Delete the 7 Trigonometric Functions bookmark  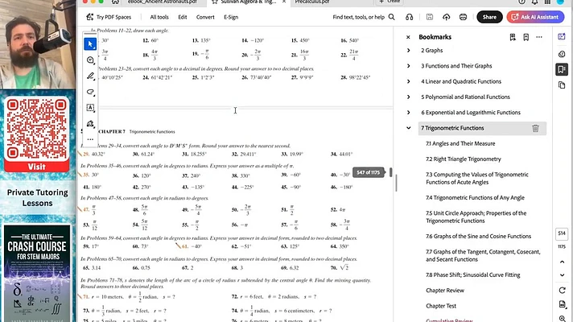coord(535,128)
